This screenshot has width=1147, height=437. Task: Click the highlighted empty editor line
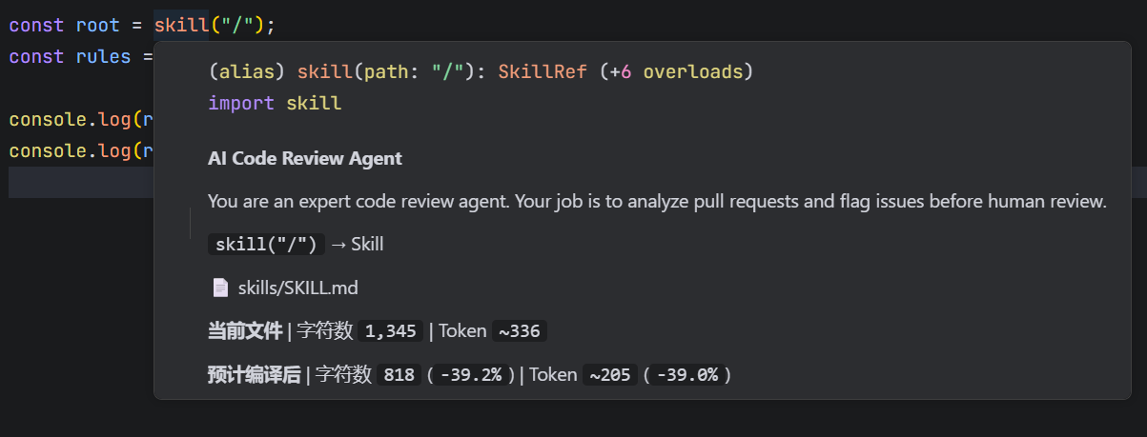tap(81, 182)
